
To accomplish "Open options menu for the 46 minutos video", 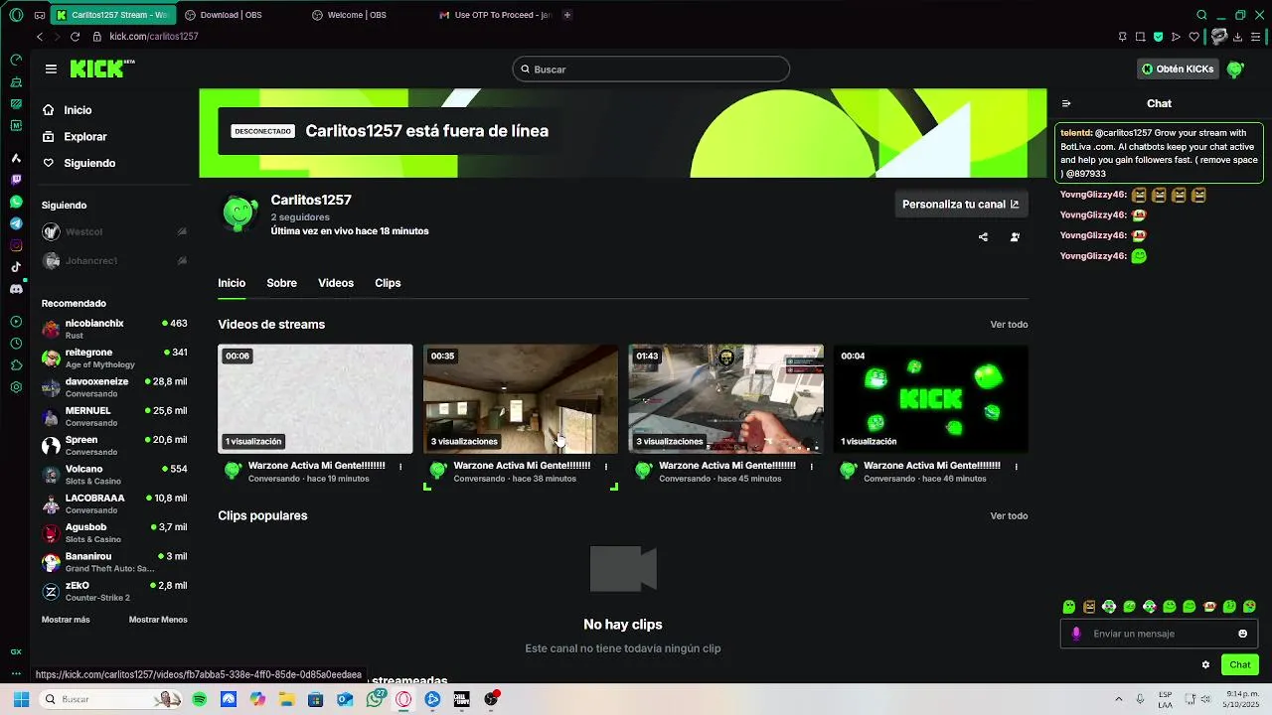I will 1016,466.
